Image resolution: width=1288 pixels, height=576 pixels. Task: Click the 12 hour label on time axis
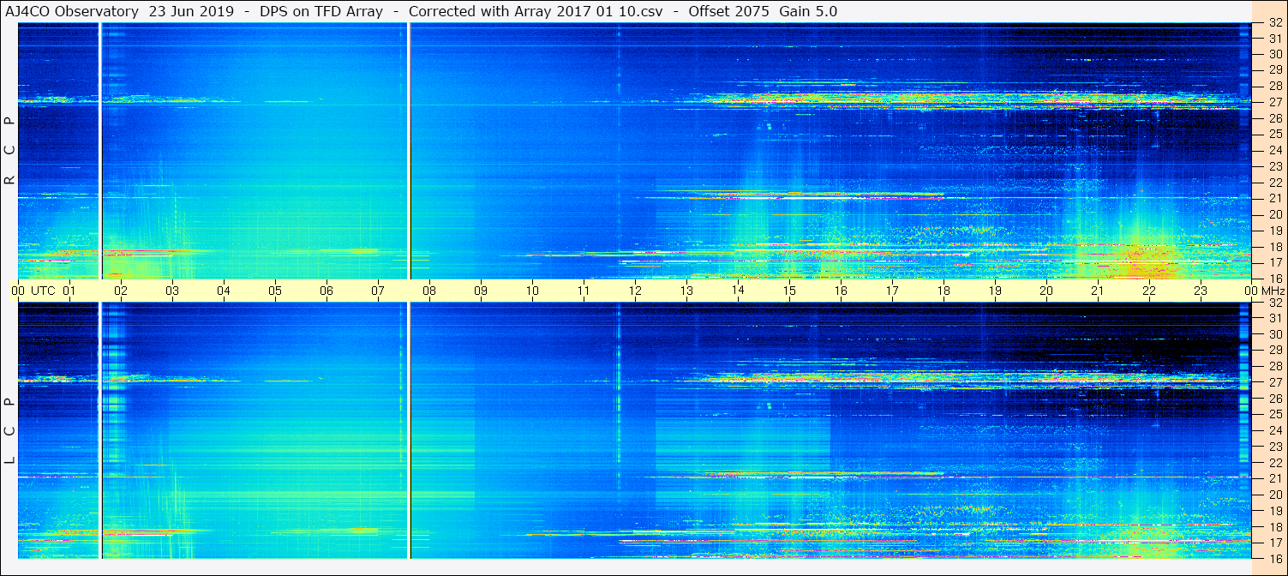click(635, 291)
